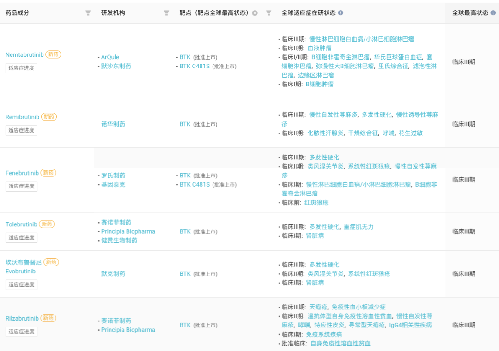Expand 适应症进度 under Remibrutinib
499x351 pixels.
coord(21,130)
